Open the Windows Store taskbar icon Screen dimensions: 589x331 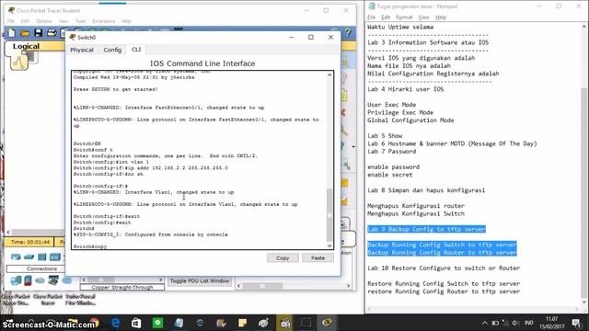point(136,323)
